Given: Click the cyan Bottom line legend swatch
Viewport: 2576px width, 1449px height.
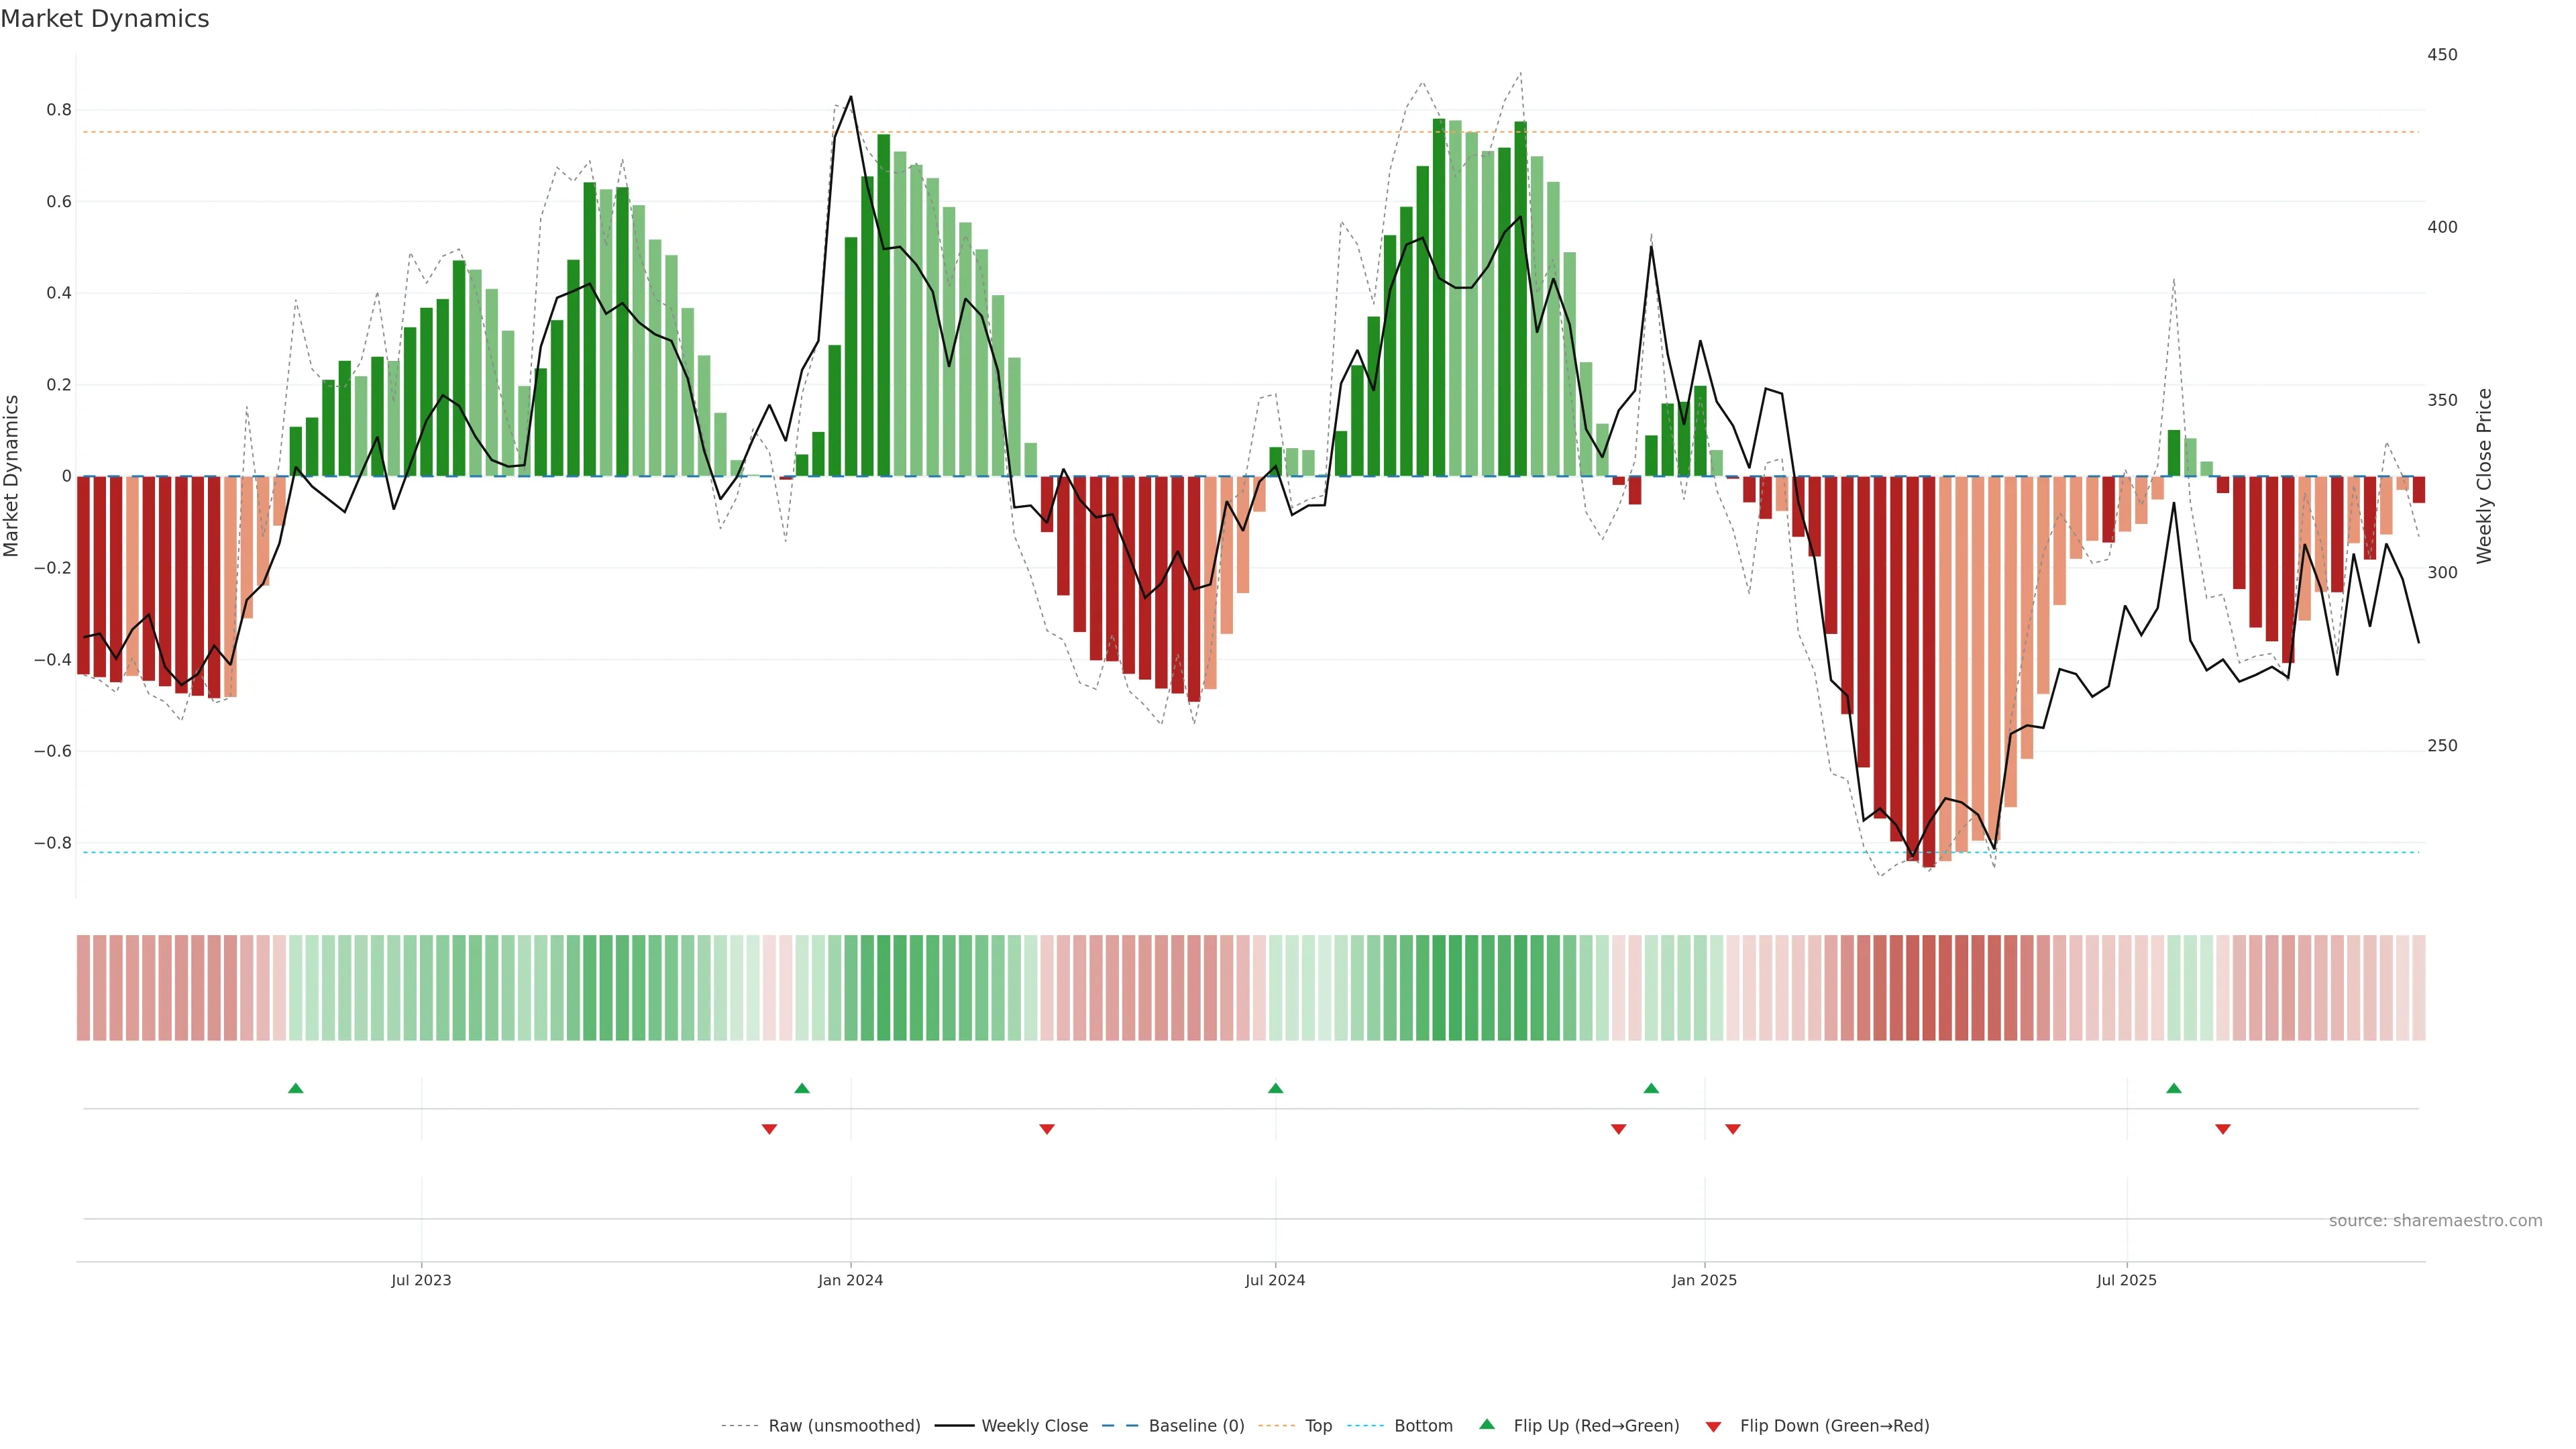Looking at the screenshot, I should pyautogui.click(x=1365, y=1426).
